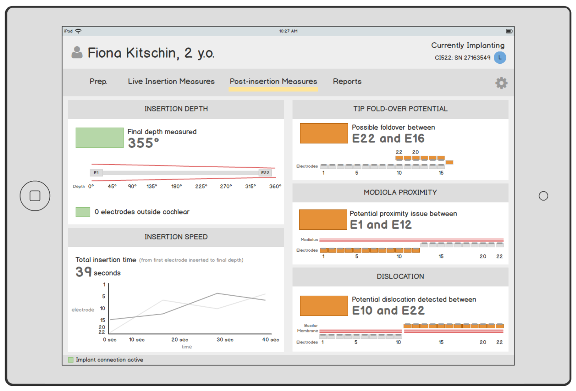Click the E22 marker on depth bar
Screen dimensions: 576x391
[265, 173]
